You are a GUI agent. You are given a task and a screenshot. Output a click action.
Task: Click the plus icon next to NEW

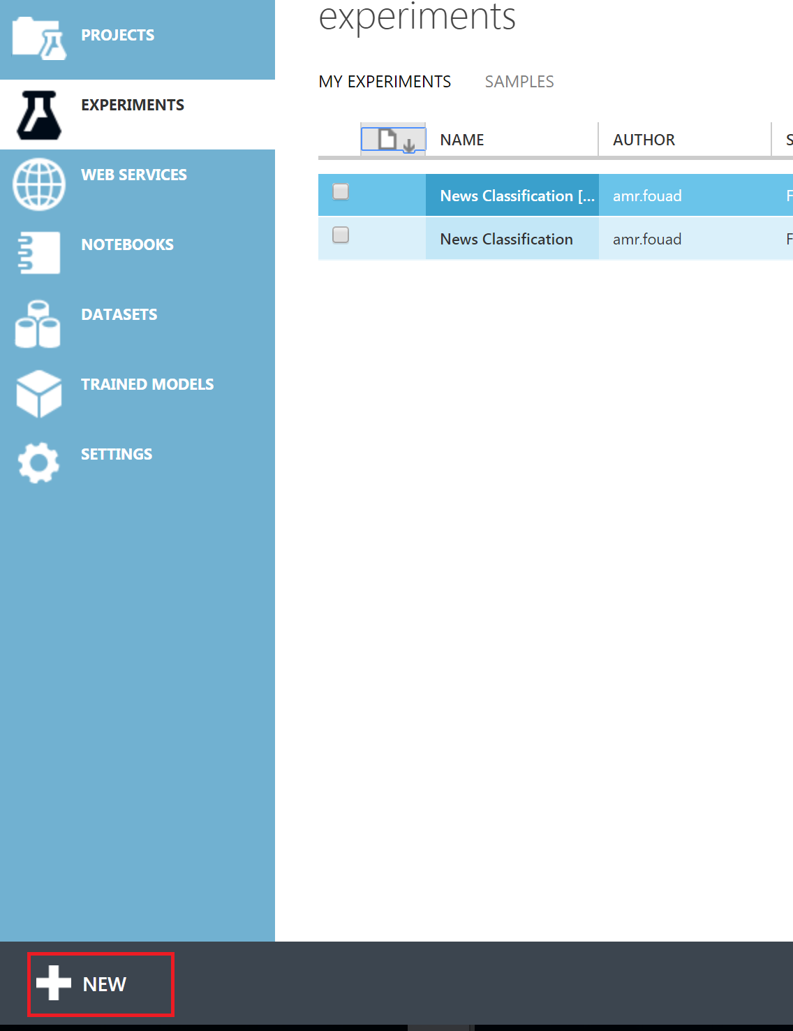pos(54,984)
